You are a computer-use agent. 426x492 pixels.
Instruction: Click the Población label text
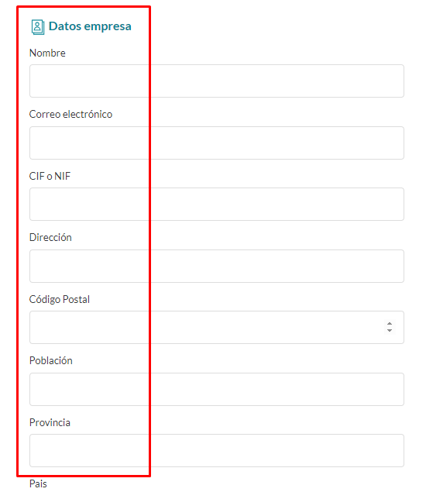tap(51, 360)
